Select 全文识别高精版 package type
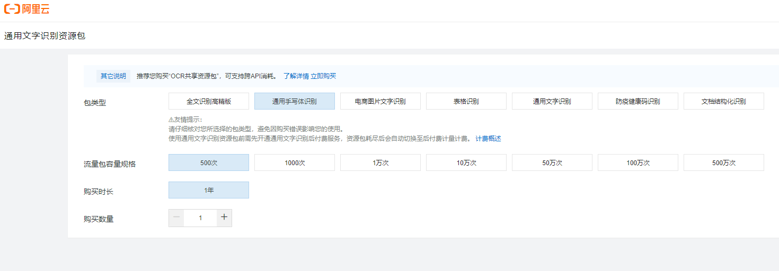 (209, 101)
